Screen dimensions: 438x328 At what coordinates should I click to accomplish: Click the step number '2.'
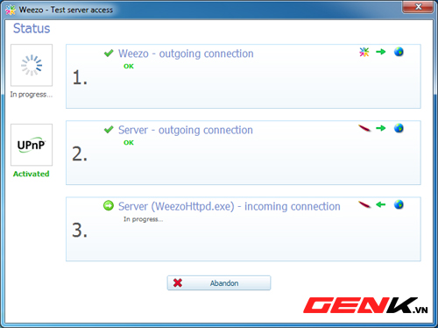[80, 153]
